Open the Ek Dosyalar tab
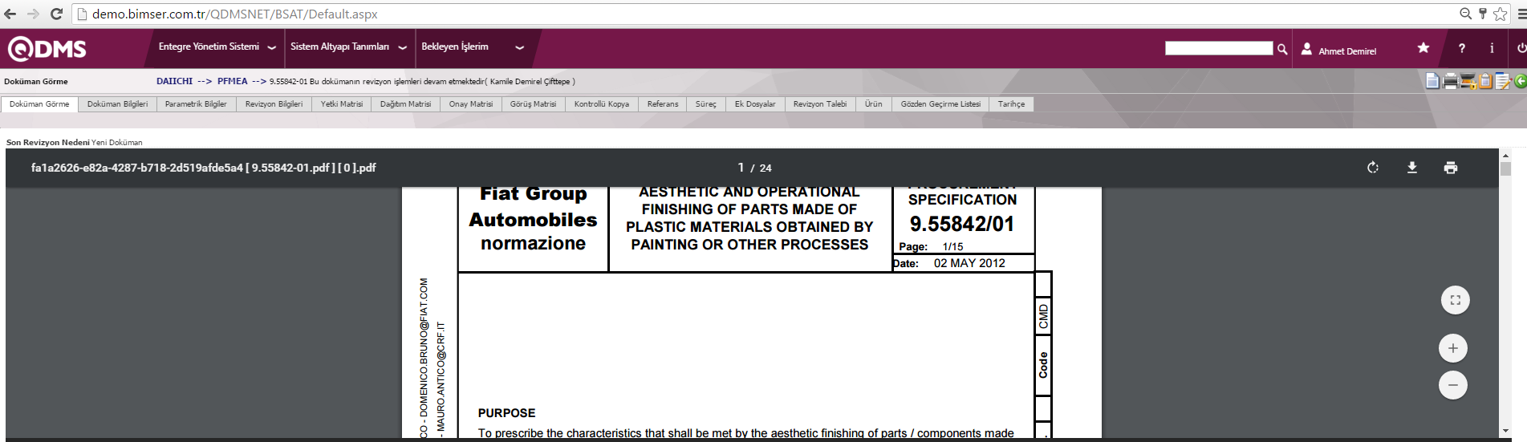The height and width of the screenshot is (442, 1527). tap(755, 104)
